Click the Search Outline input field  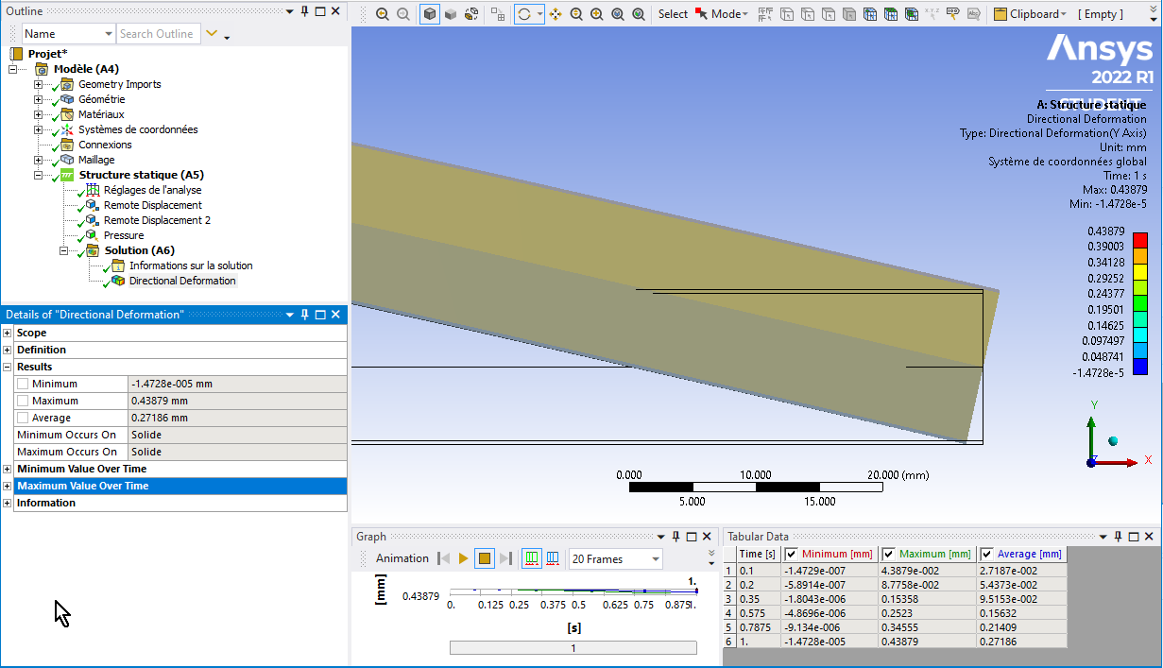click(157, 34)
